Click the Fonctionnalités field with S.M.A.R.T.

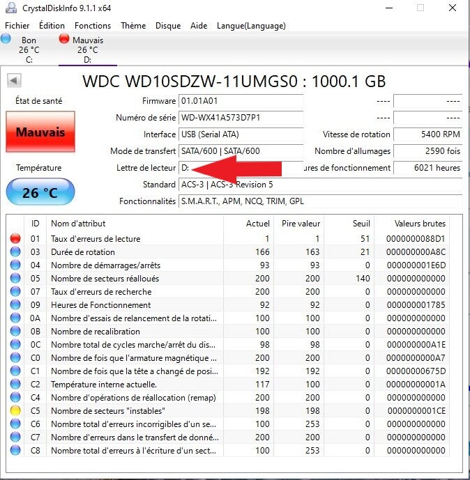click(320, 201)
